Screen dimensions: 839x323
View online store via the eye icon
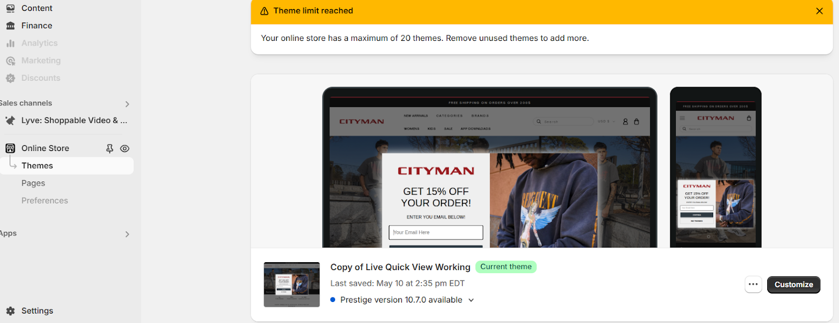pos(125,149)
